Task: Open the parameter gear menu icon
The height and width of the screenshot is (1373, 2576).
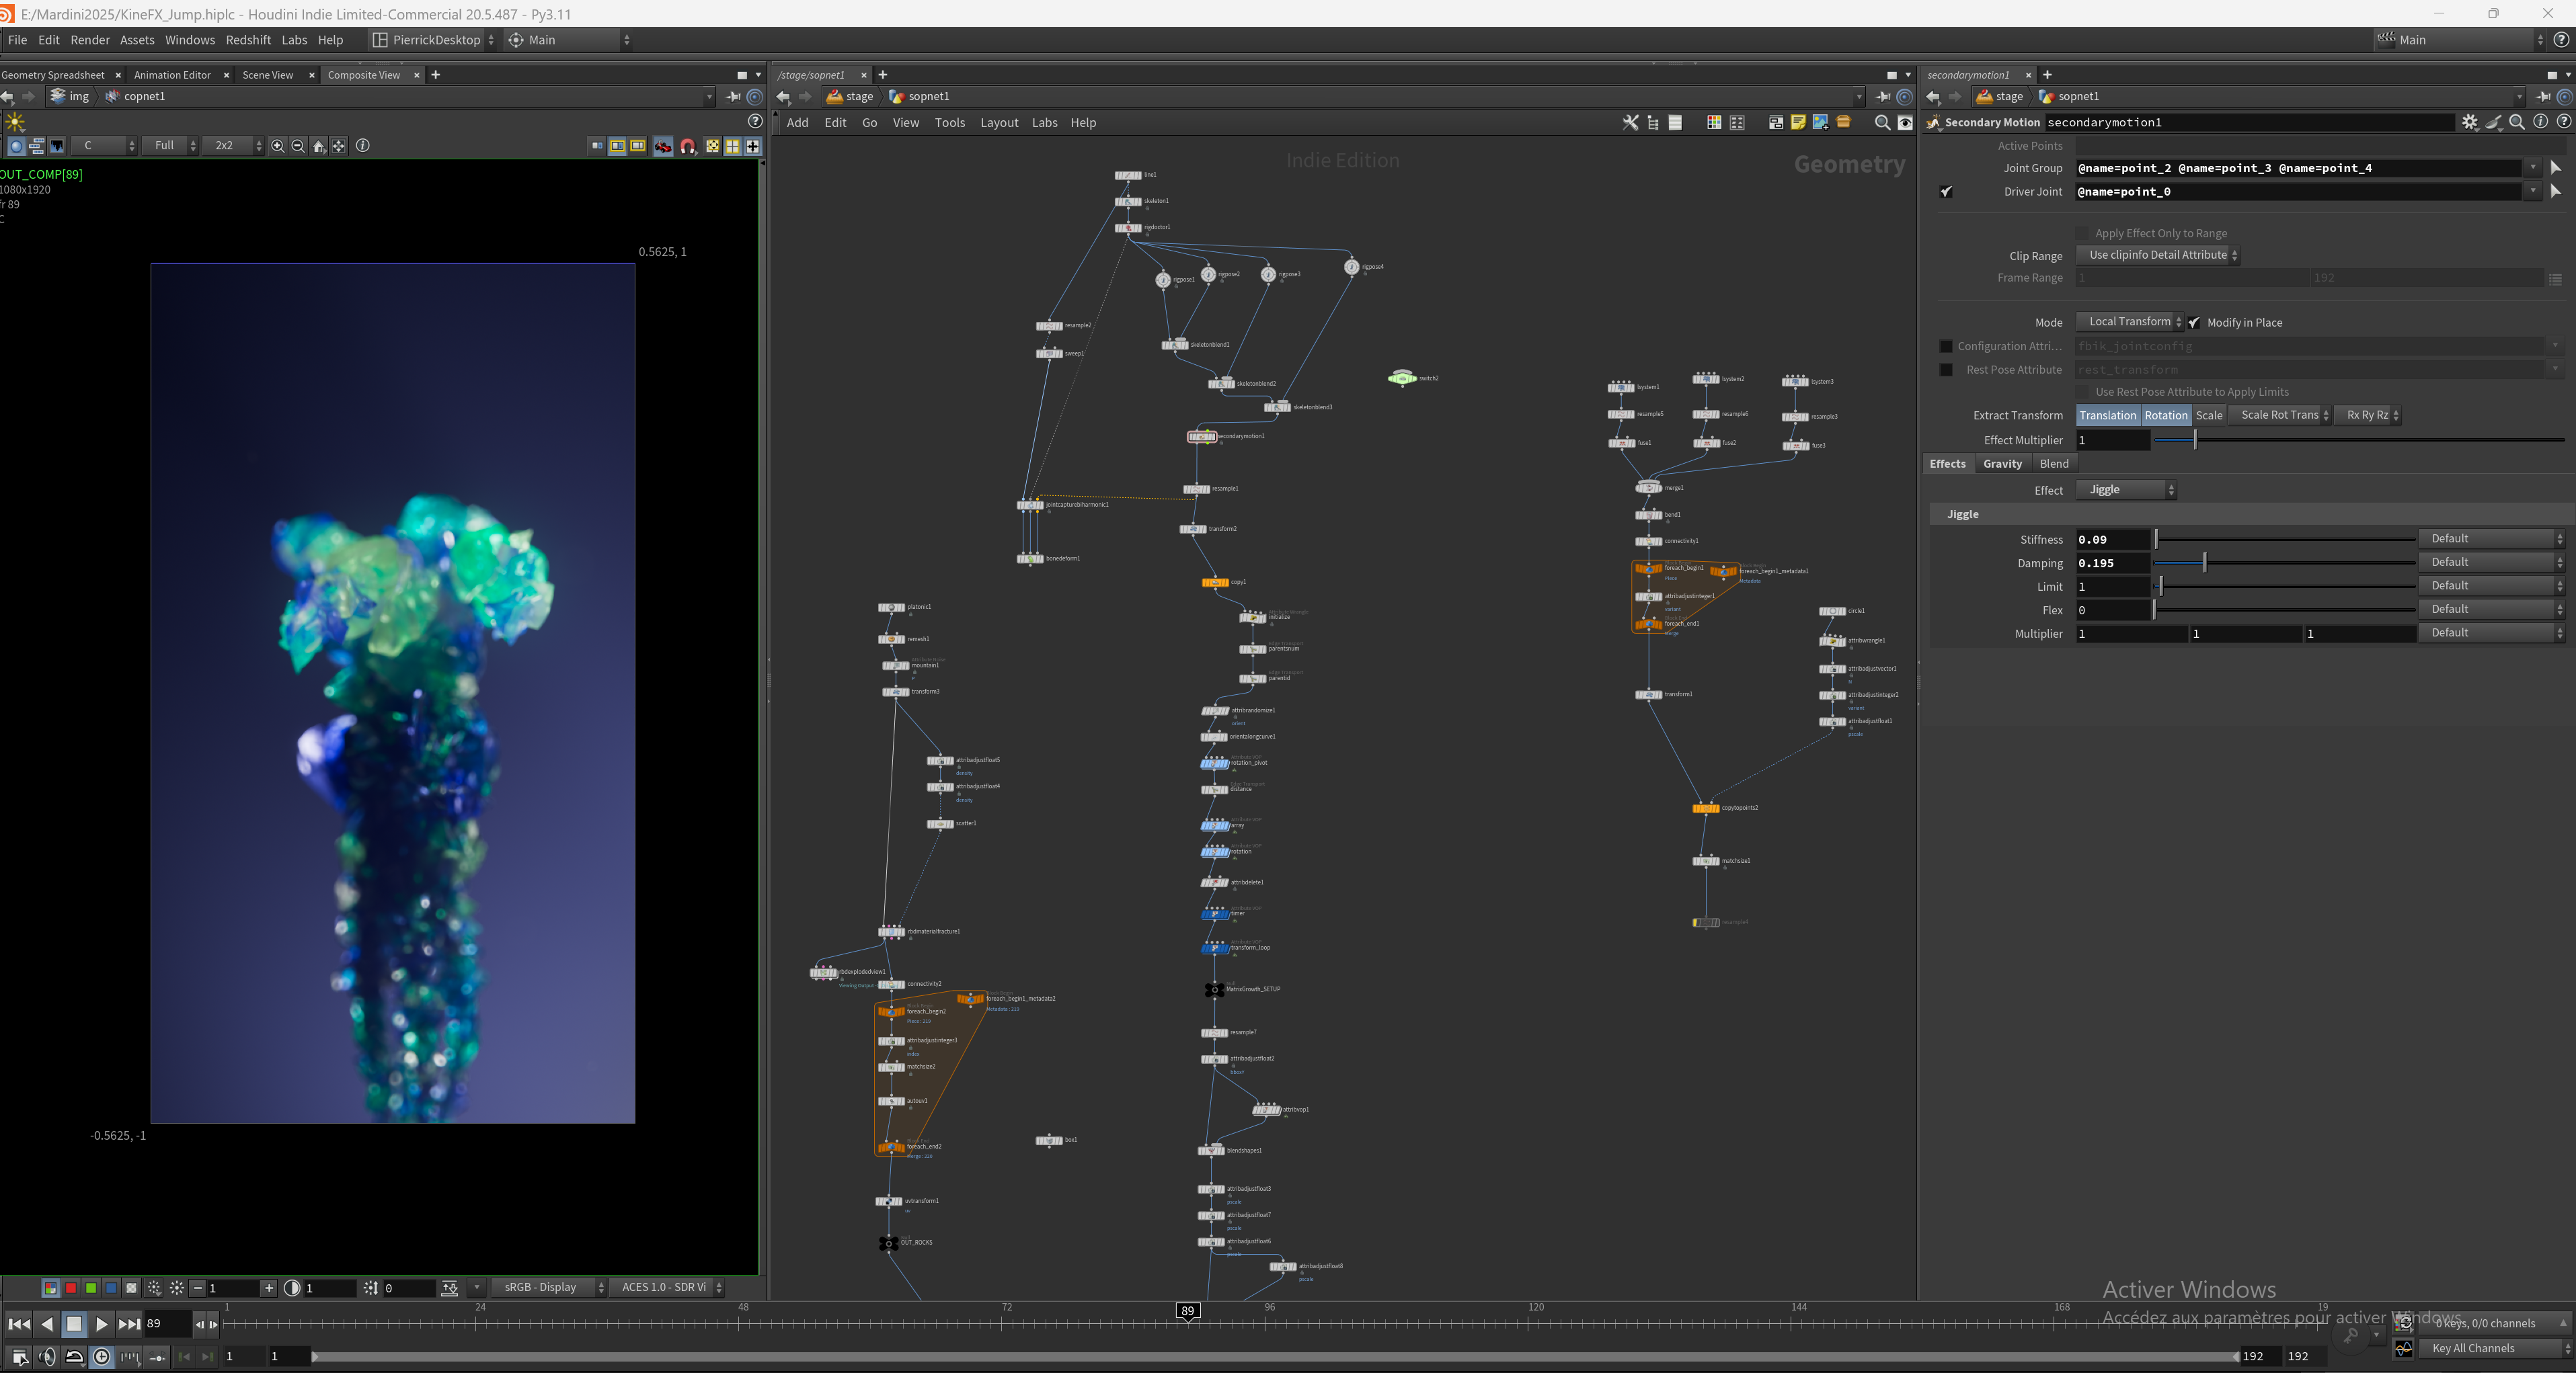Action: tap(2470, 122)
